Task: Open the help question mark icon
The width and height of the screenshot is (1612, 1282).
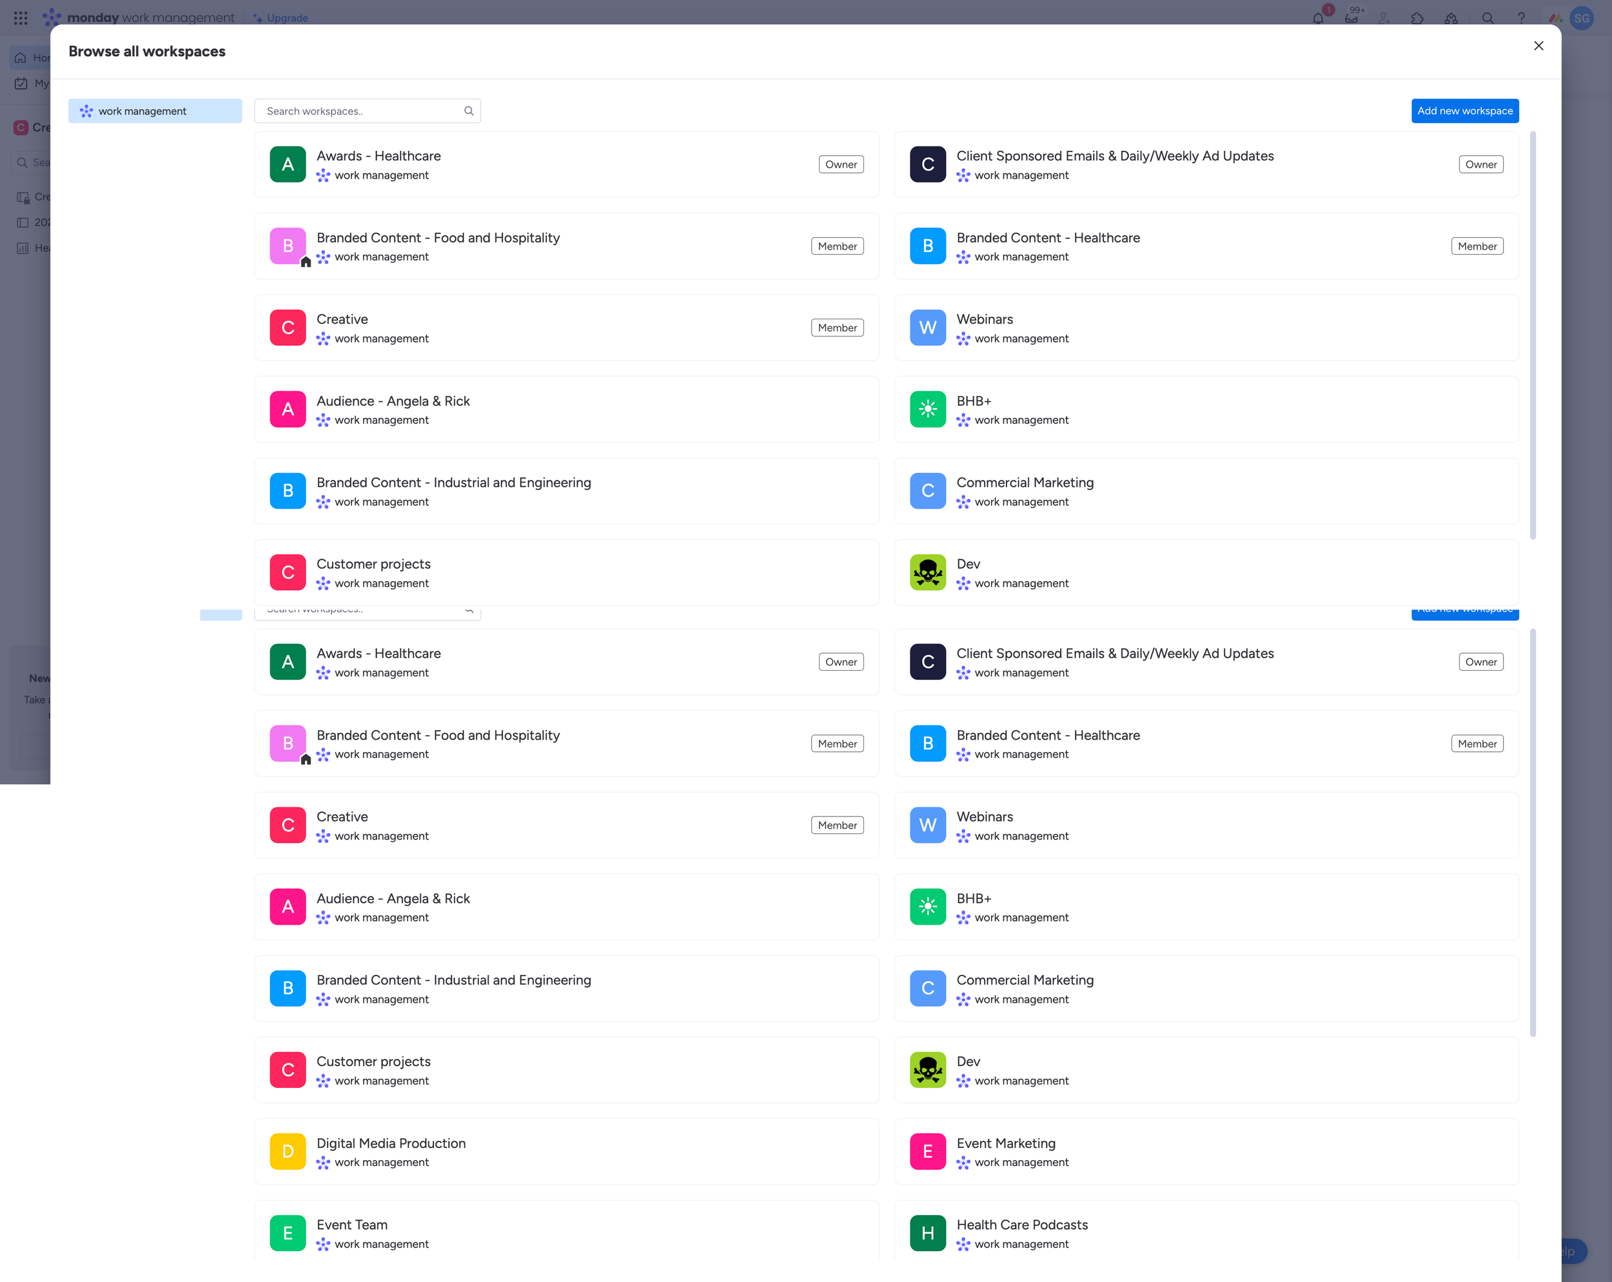Action: [1521, 18]
